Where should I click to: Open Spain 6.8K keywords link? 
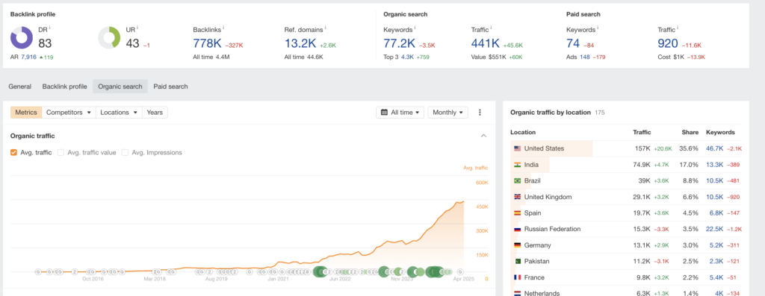click(x=717, y=212)
